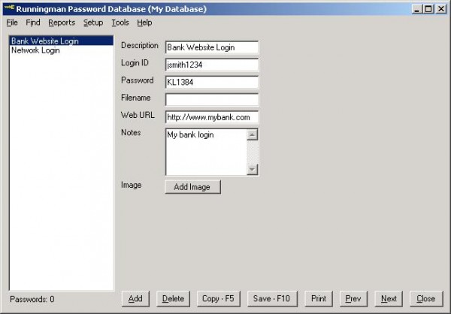
Task: Go to previous record with Prev
Action: (353, 299)
